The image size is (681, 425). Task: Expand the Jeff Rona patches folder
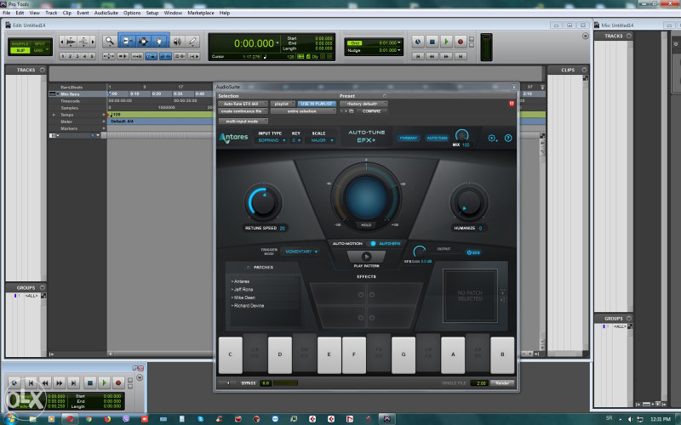242,290
